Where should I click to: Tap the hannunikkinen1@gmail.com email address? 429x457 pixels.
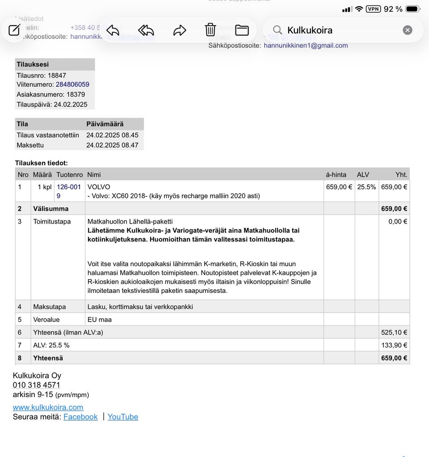click(x=306, y=45)
